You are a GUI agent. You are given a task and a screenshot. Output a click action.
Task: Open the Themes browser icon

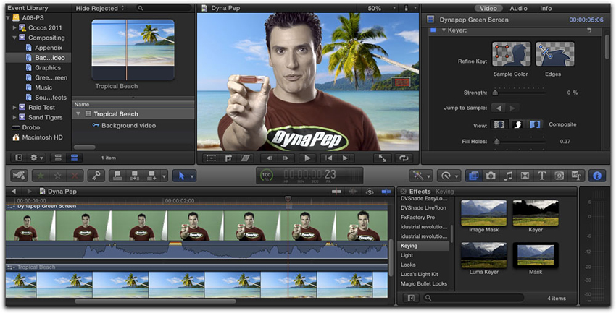[x=576, y=176]
